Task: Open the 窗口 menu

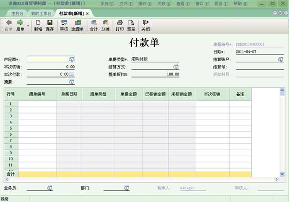Action: pyautogui.click(x=203, y=4)
